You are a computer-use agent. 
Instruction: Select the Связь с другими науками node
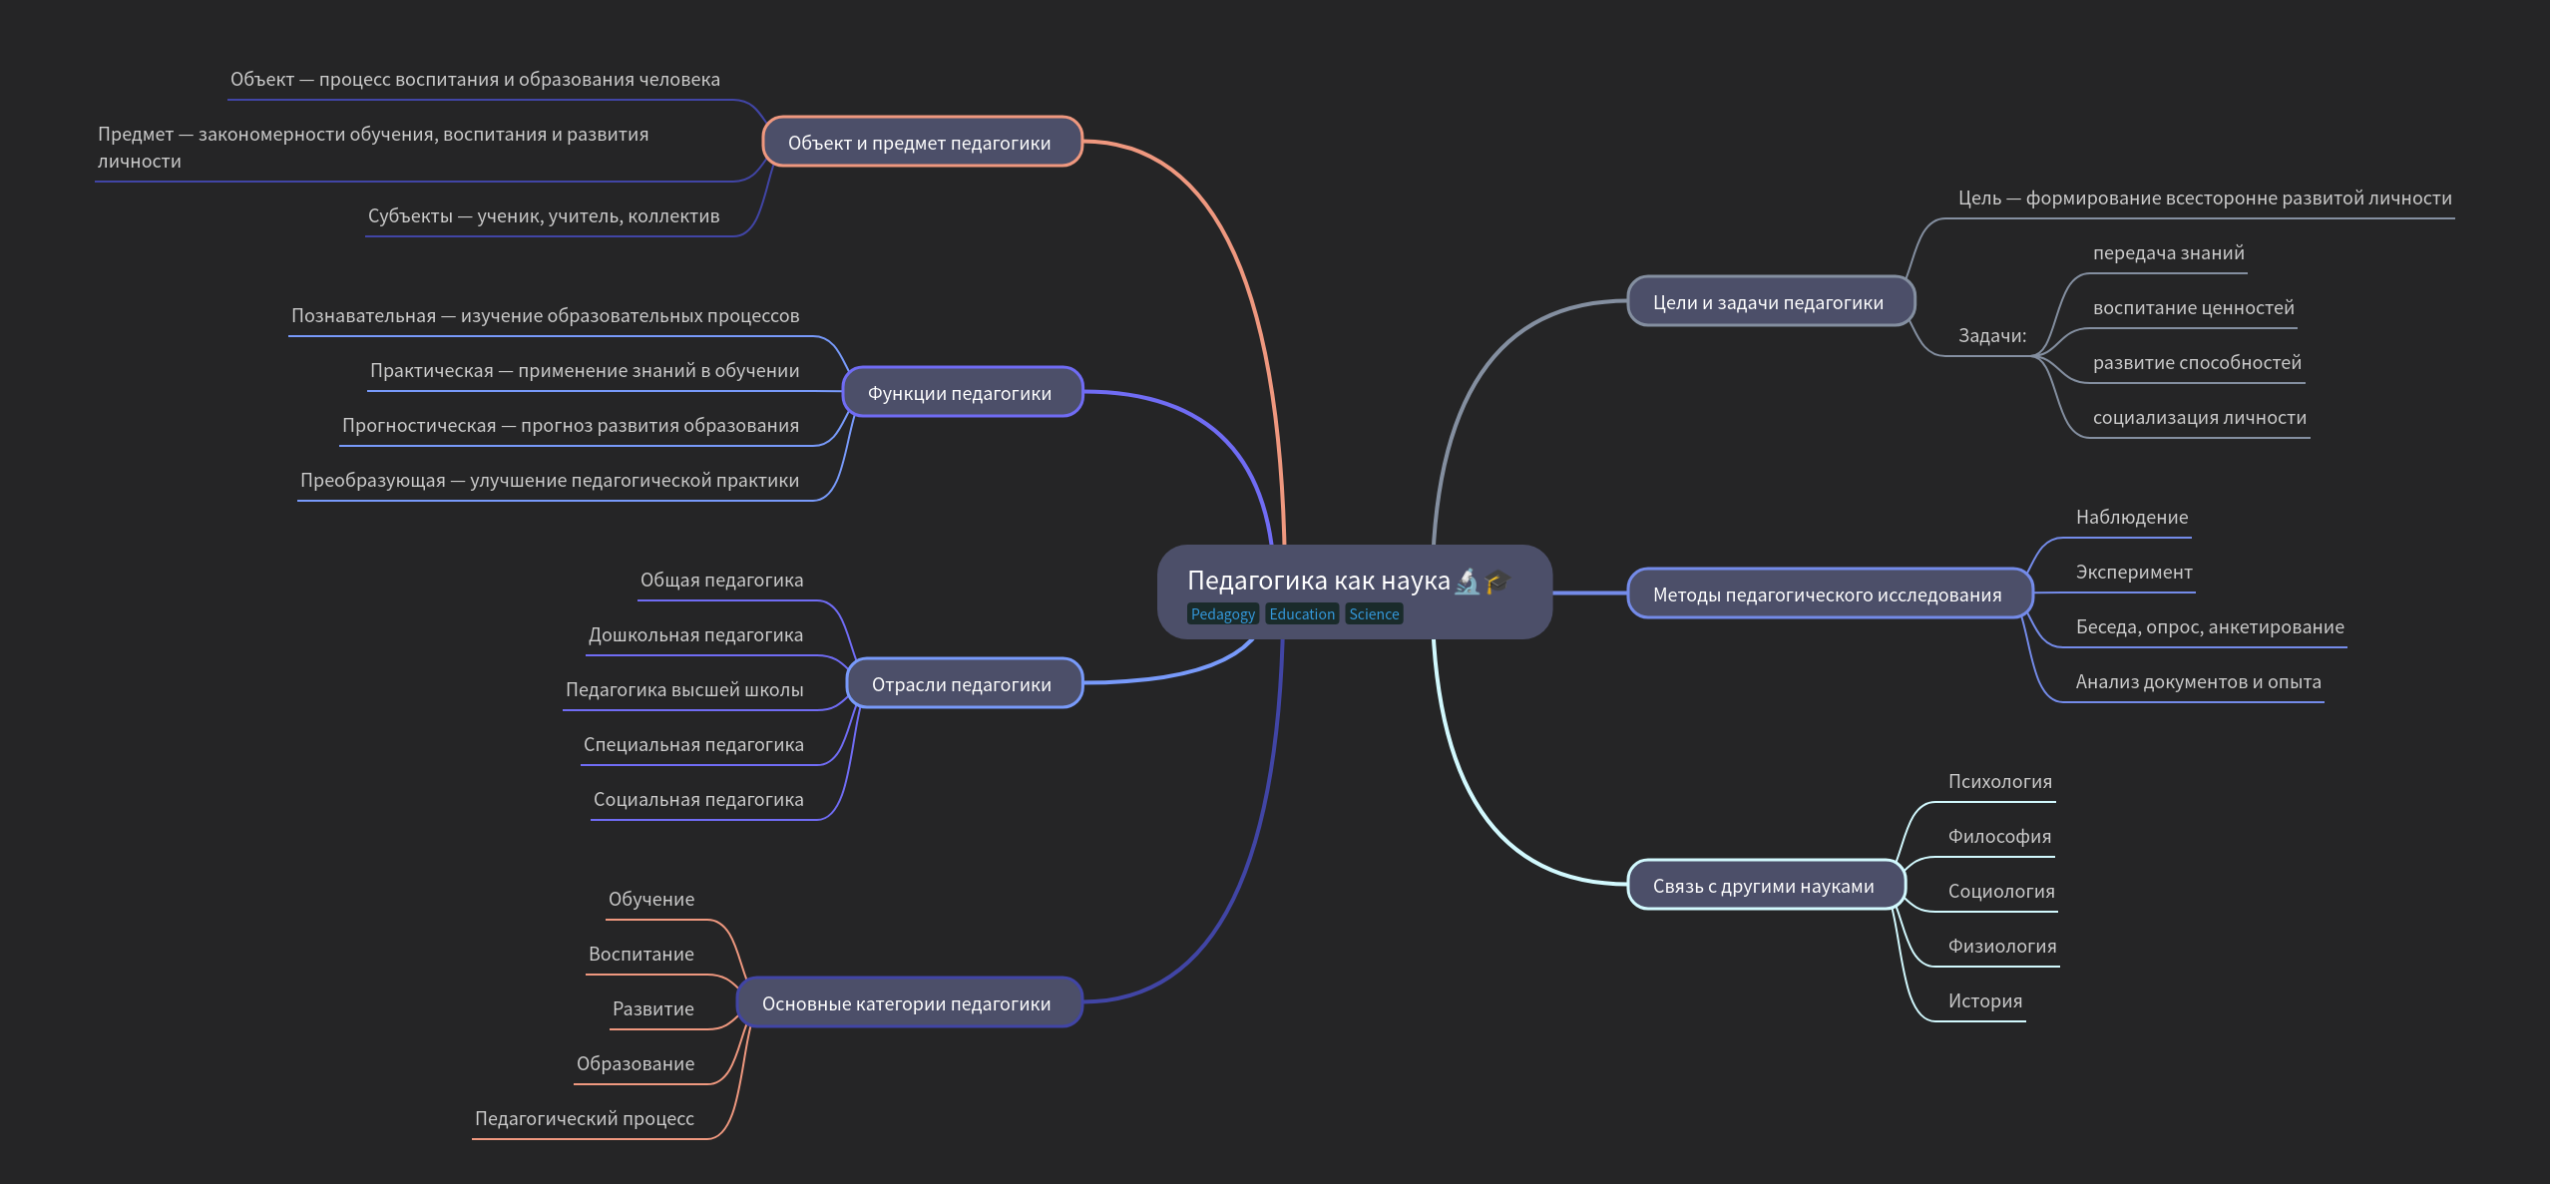1763,886
